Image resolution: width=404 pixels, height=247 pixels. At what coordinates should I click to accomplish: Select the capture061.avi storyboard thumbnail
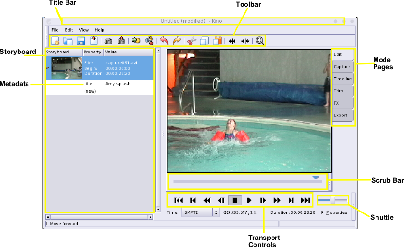tap(67, 68)
